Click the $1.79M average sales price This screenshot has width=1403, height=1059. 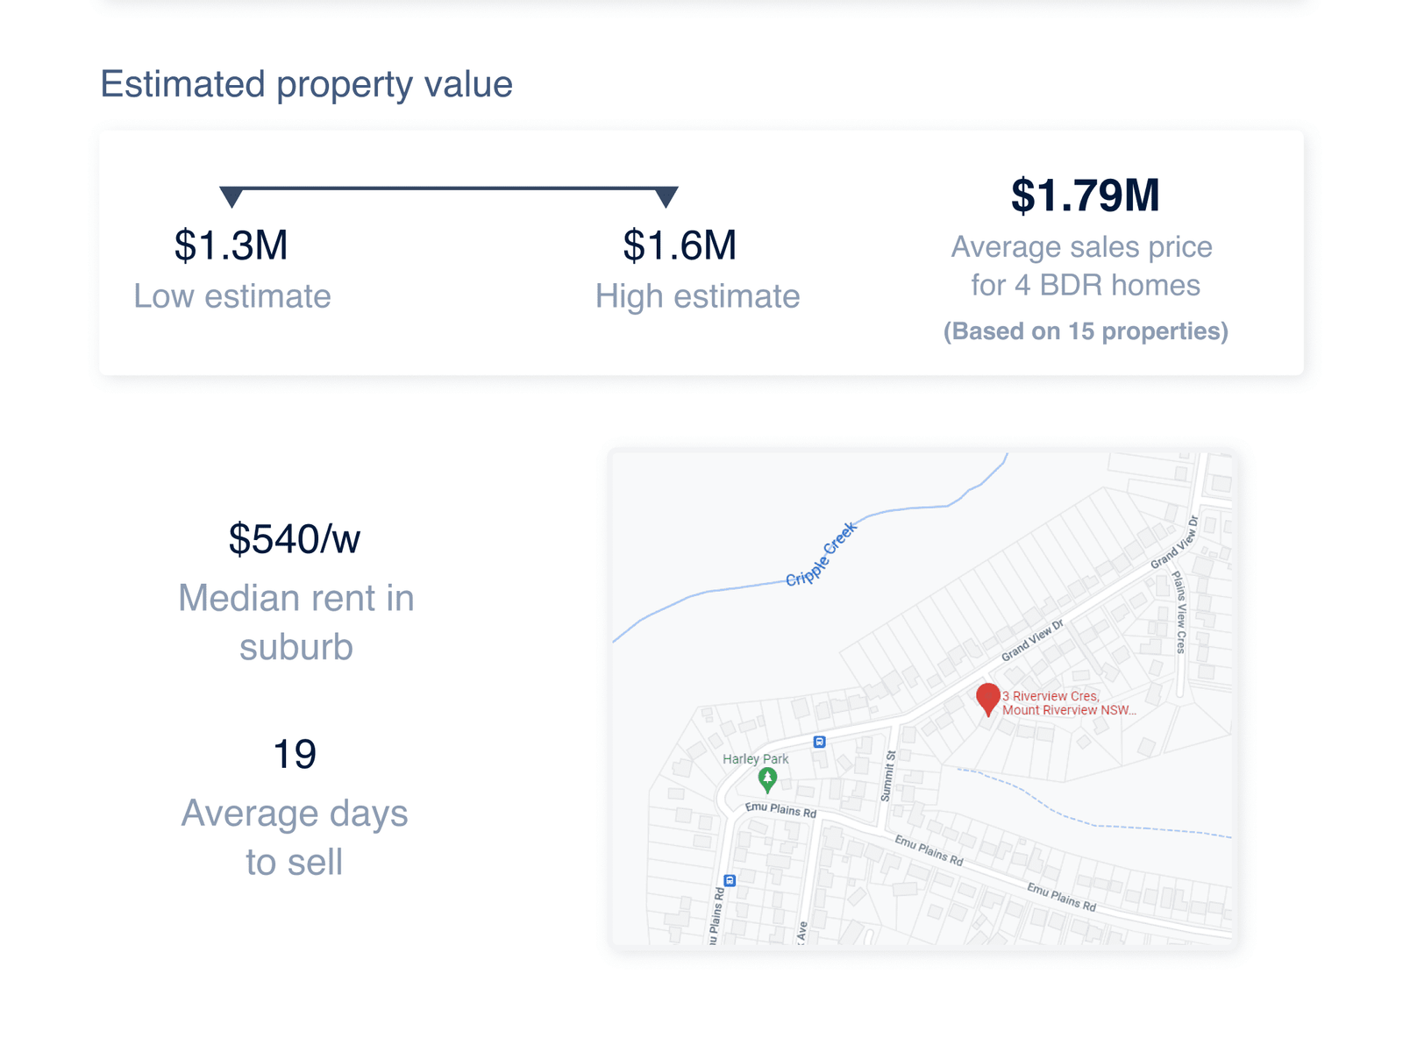point(1086,195)
